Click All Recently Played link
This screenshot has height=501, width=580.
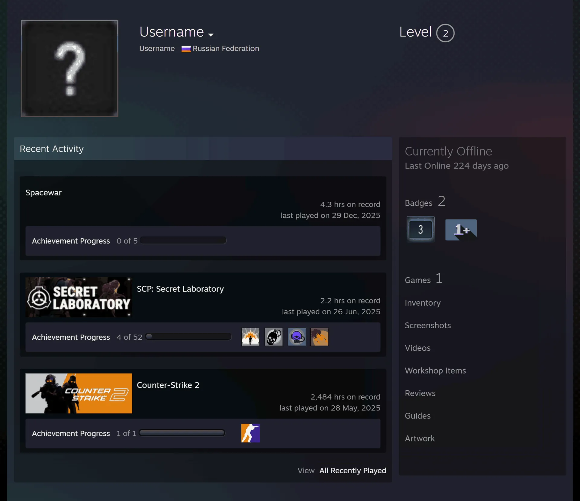coord(353,470)
